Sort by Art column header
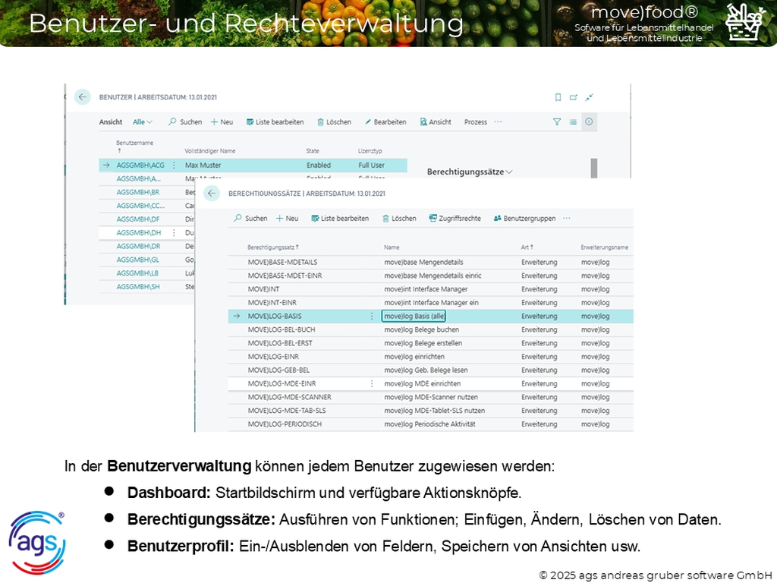The height and width of the screenshot is (583, 777). [x=527, y=247]
